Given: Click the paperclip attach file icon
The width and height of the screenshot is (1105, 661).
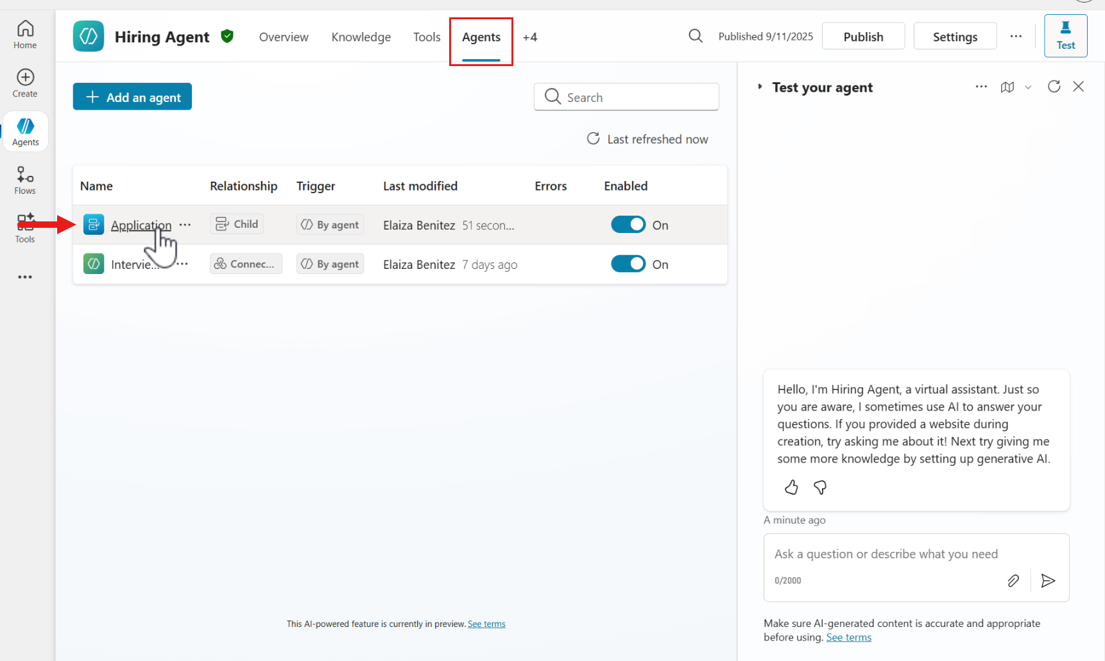Looking at the screenshot, I should point(1013,581).
